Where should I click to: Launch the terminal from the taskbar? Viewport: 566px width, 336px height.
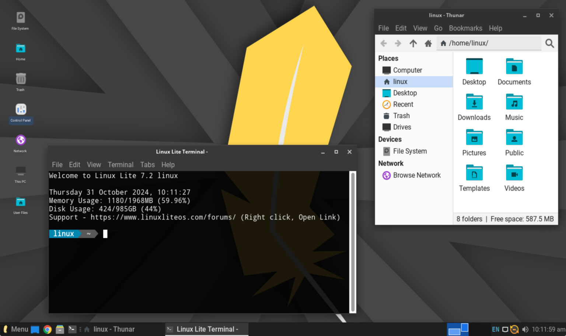point(72,329)
